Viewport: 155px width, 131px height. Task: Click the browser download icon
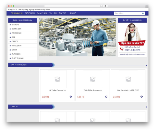point(105,6)
